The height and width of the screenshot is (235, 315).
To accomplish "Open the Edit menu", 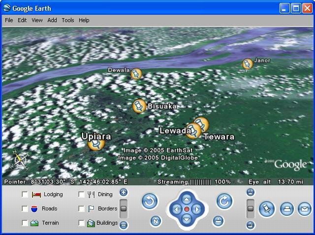I will tap(22, 20).
